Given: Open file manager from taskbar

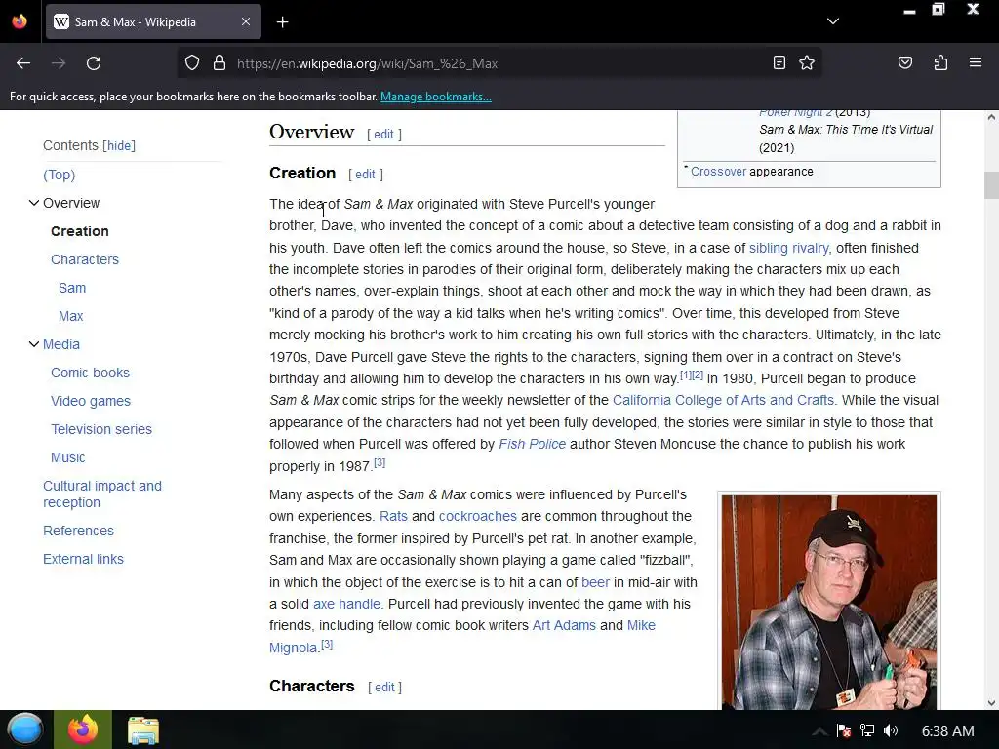Looking at the screenshot, I should tap(142, 730).
